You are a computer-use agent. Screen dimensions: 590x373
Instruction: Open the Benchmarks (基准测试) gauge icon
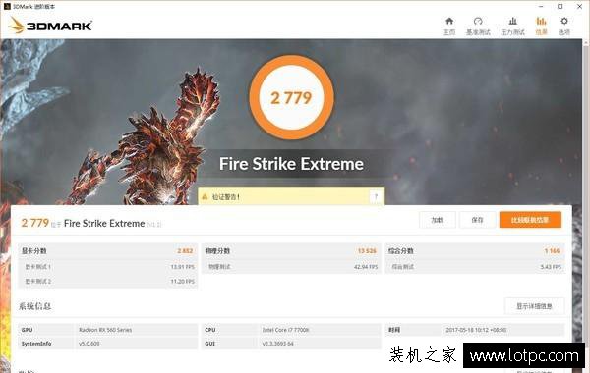click(x=478, y=21)
